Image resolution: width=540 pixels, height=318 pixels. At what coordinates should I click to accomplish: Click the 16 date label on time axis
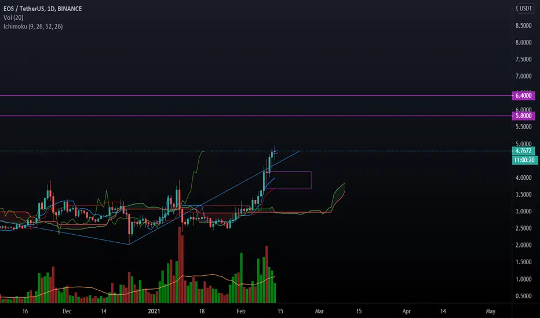[x=25, y=311]
